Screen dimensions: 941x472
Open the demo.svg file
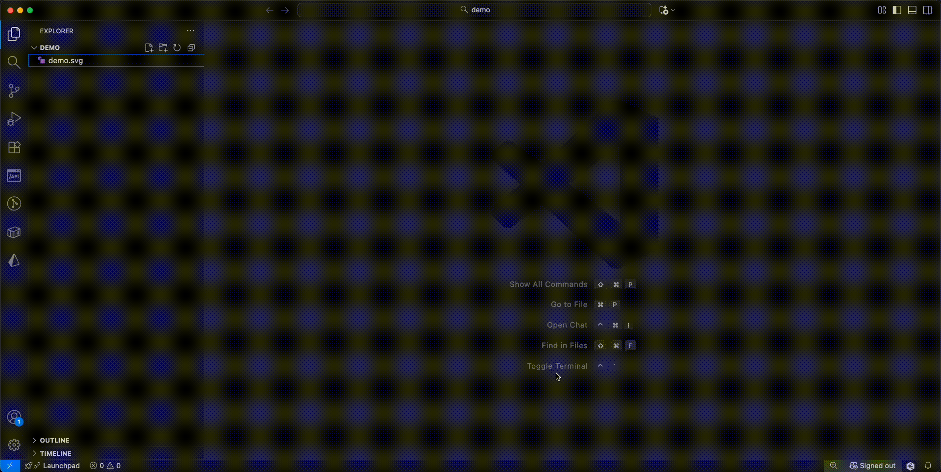[116, 61]
